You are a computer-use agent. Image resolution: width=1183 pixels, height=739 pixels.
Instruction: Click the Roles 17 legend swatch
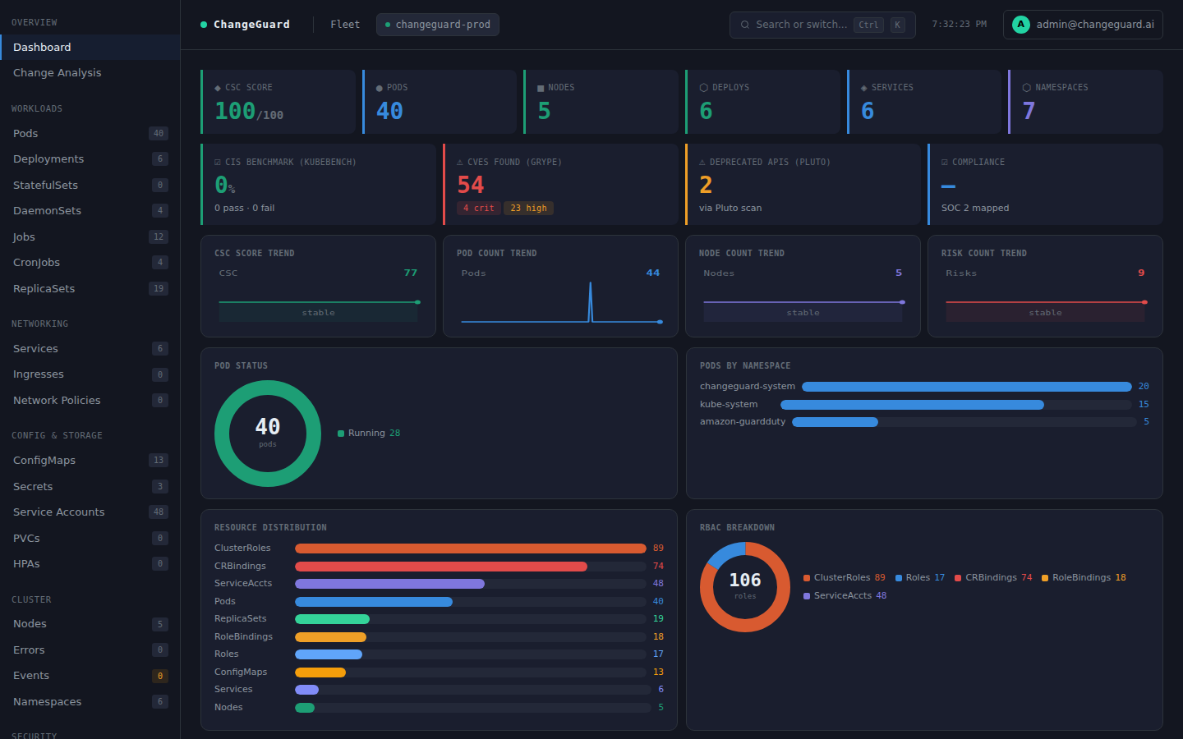(x=899, y=578)
